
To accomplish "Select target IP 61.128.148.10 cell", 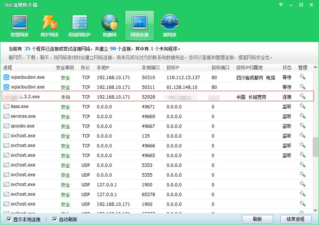I will pos(182,87).
